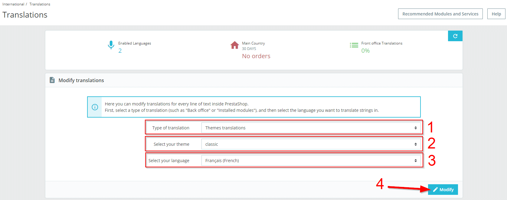Open the Select your theme dropdown

(x=311, y=144)
